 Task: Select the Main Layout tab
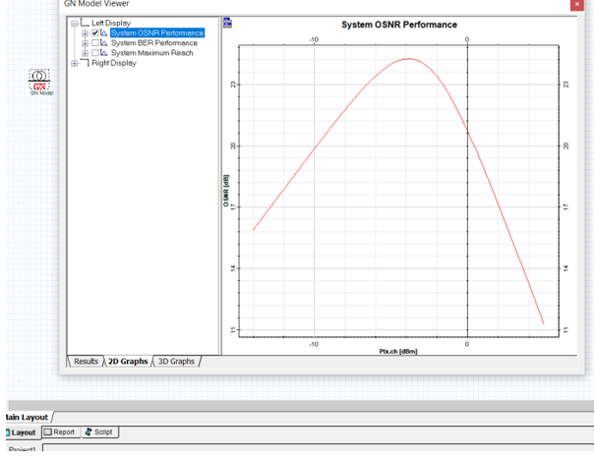(28, 417)
